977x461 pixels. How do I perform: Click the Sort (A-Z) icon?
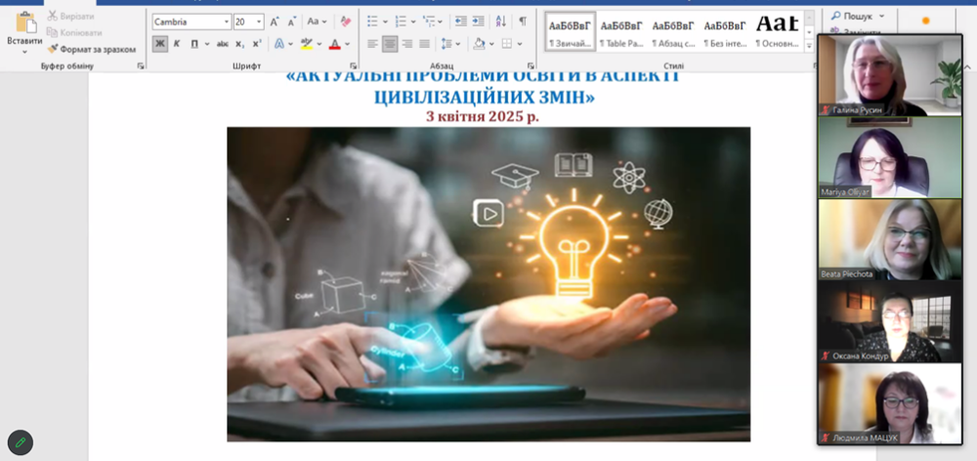501,21
